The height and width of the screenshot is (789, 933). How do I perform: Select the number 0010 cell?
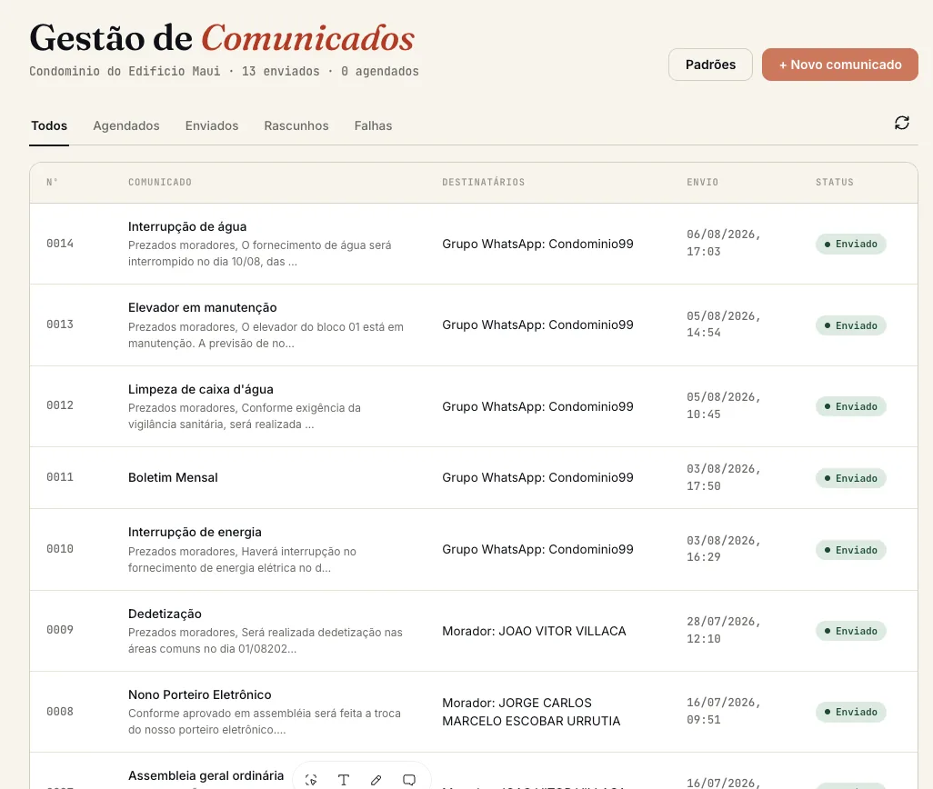[60, 549]
